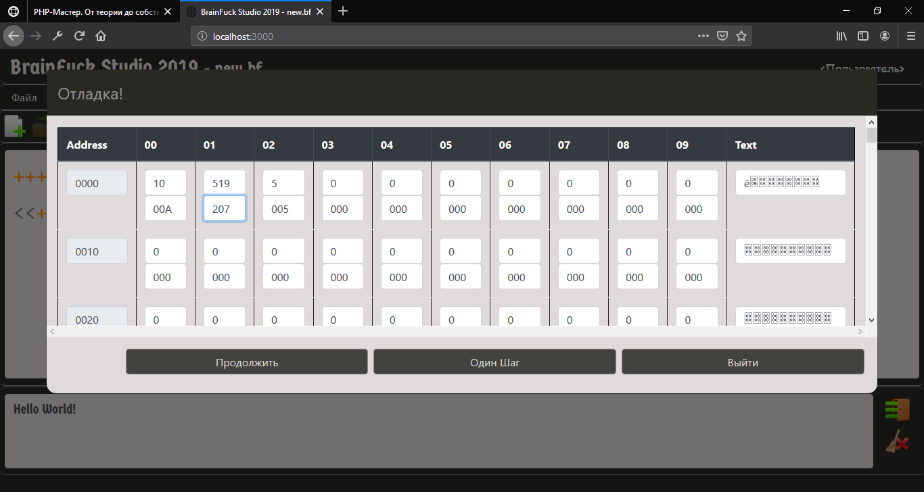Save page to Pocket
The height and width of the screenshot is (492, 924).
(722, 36)
